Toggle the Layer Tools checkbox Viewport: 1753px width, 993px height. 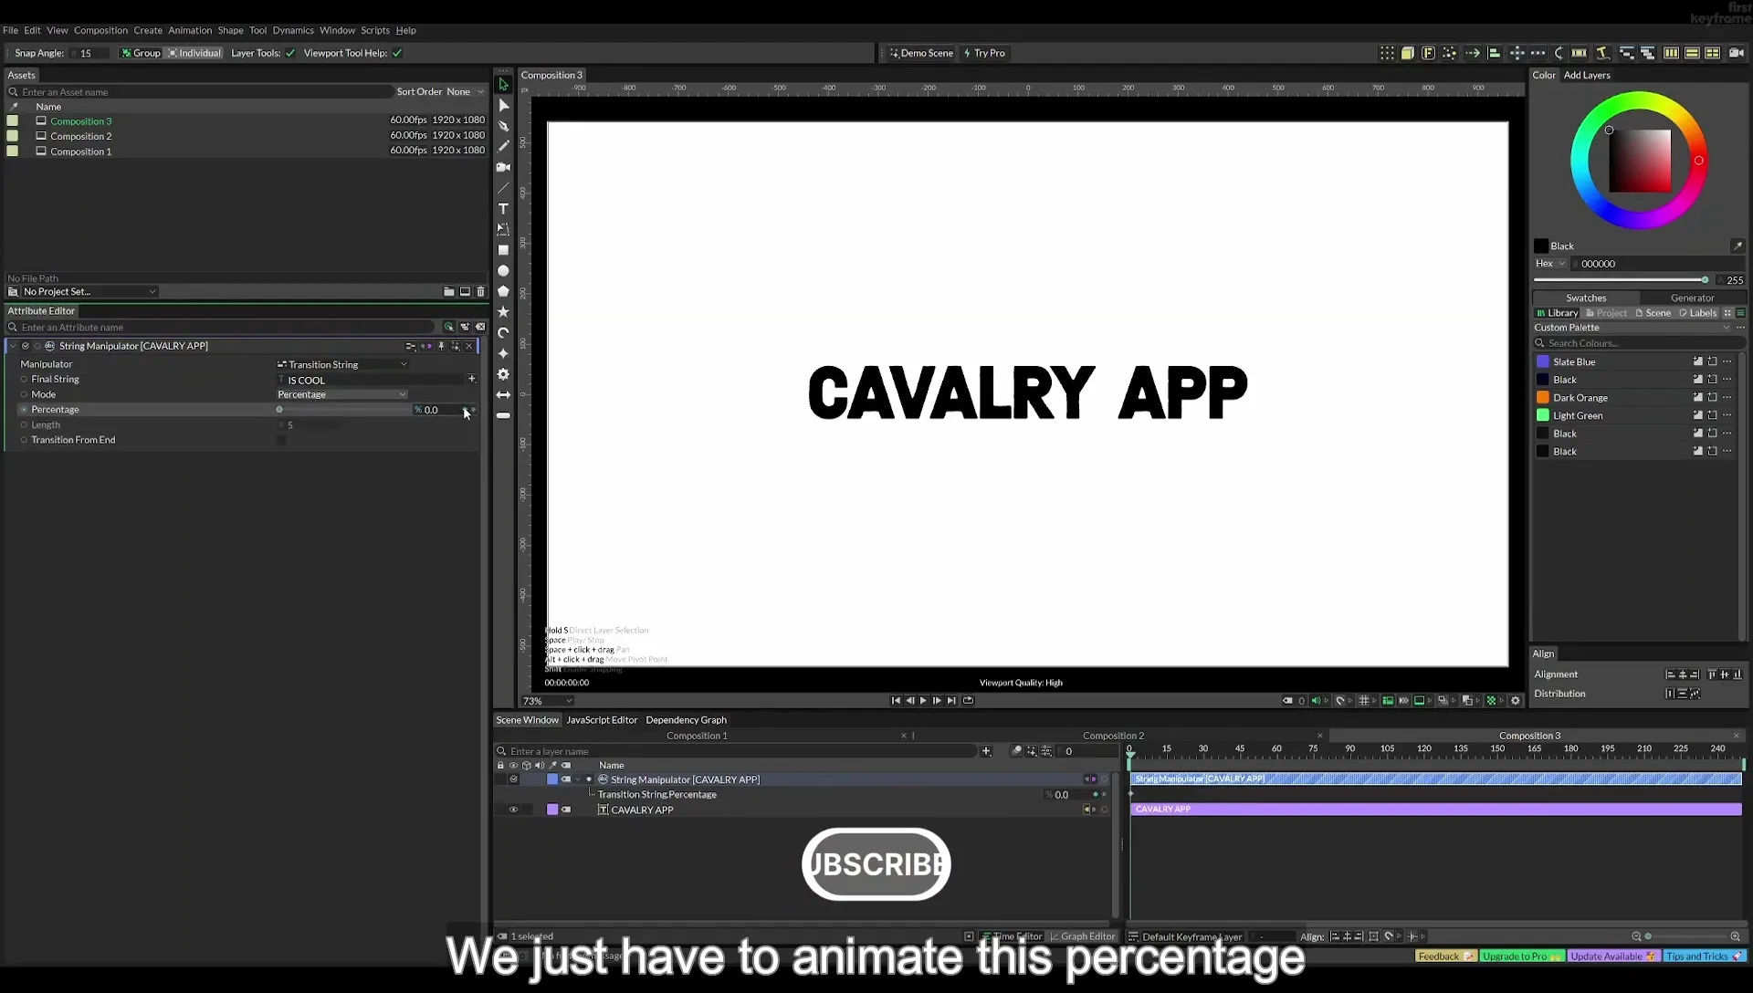pyautogui.click(x=290, y=53)
